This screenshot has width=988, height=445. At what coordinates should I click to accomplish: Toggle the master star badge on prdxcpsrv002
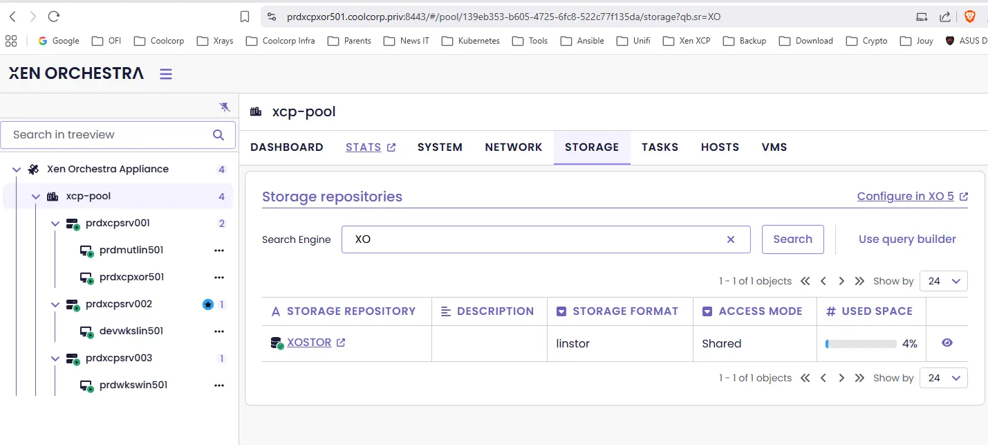point(207,305)
